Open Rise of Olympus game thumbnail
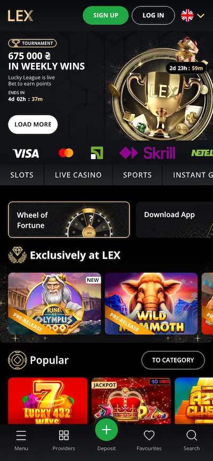 [54, 304]
